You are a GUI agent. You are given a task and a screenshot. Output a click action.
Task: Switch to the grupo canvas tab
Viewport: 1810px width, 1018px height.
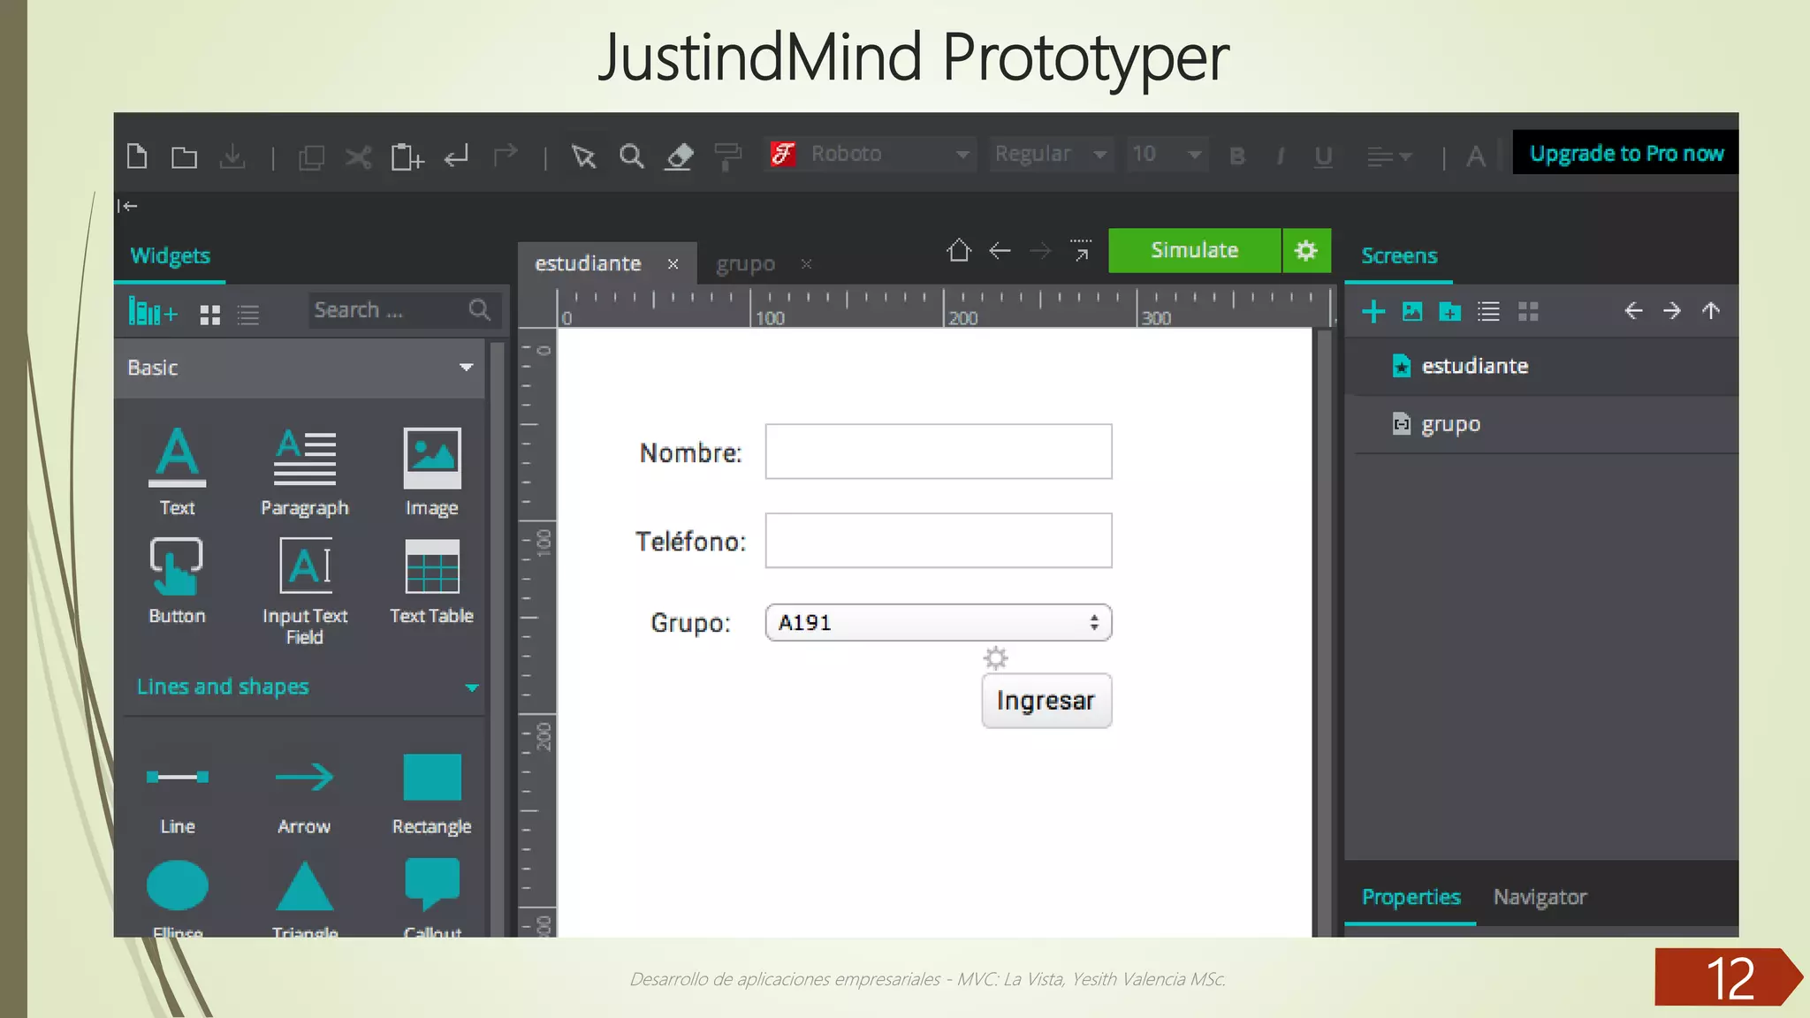pyautogui.click(x=745, y=263)
